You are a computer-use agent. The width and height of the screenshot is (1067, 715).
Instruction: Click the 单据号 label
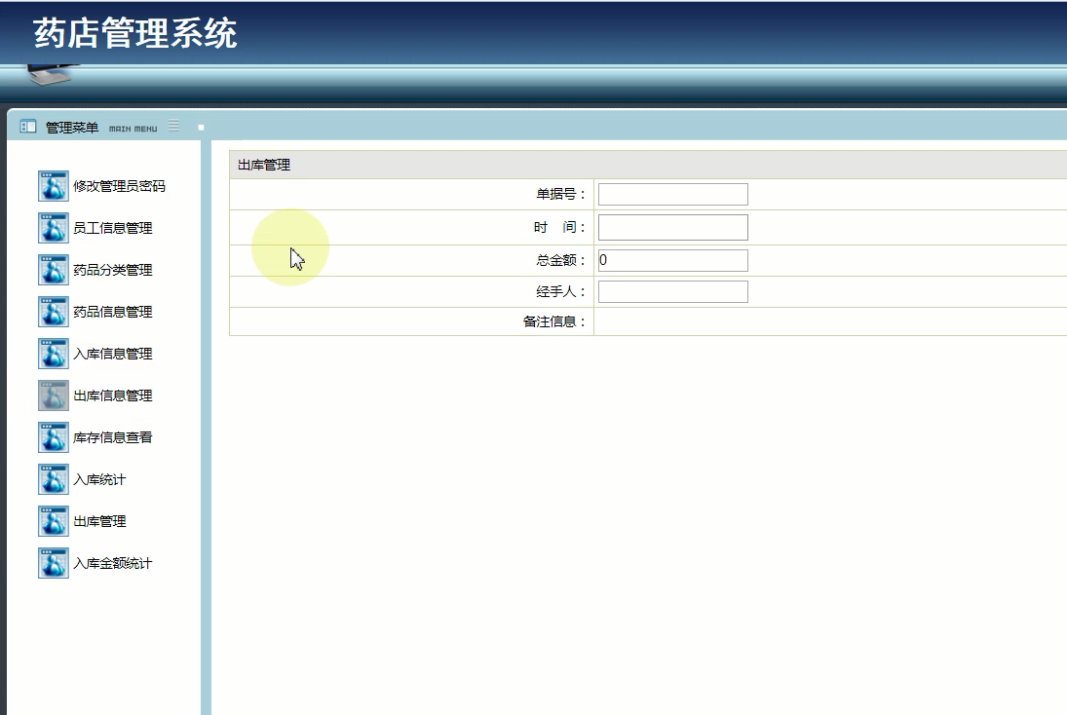coord(560,195)
